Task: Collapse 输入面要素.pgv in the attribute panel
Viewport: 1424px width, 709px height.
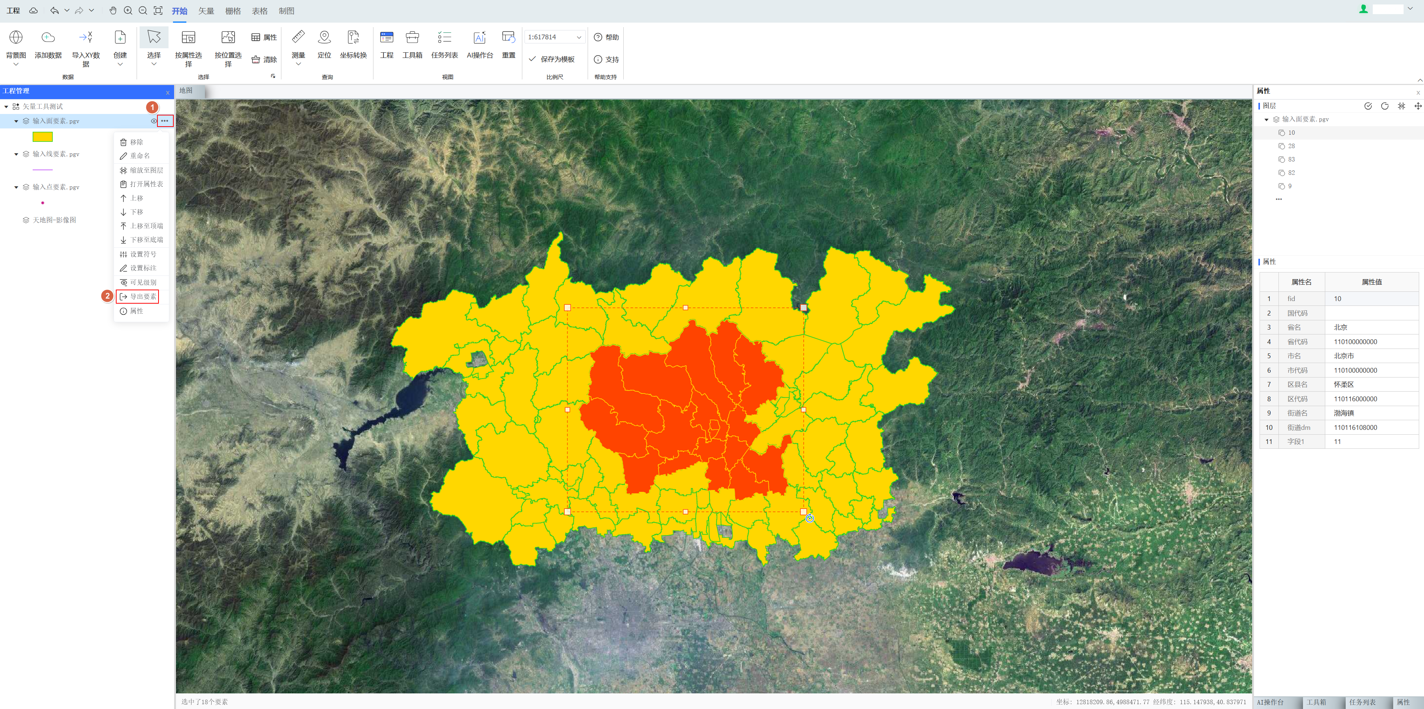Action: [1267, 120]
